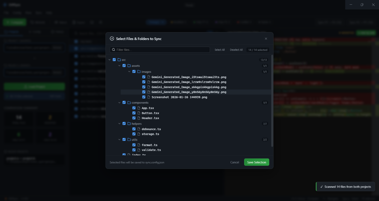Image resolution: width=379 pixels, height=201 pixels.
Task: Click the green Save Selection button
Action: 256,162
